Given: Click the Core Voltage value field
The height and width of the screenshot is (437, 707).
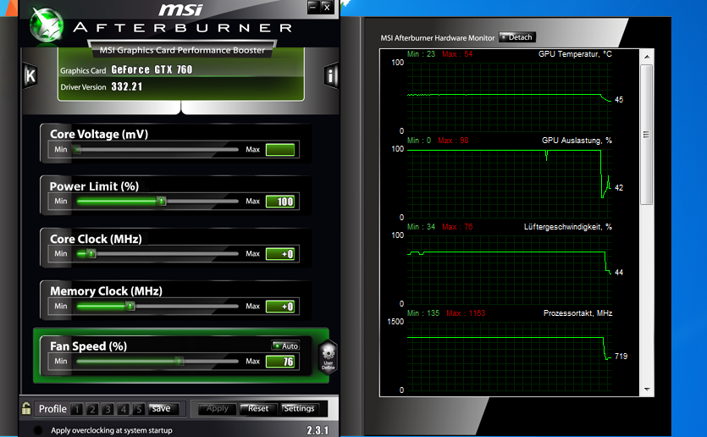Looking at the screenshot, I should (x=280, y=150).
